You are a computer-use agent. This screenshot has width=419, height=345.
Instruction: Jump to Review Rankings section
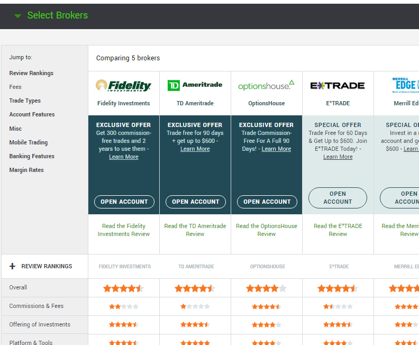tap(31, 73)
